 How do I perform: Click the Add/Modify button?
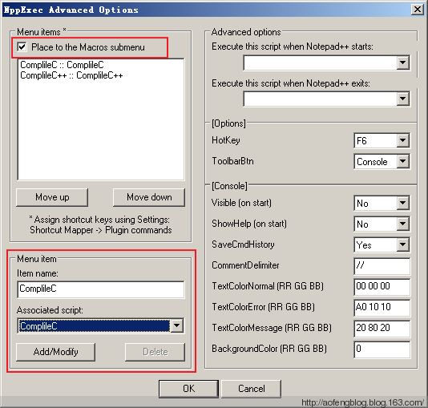(55, 352)
